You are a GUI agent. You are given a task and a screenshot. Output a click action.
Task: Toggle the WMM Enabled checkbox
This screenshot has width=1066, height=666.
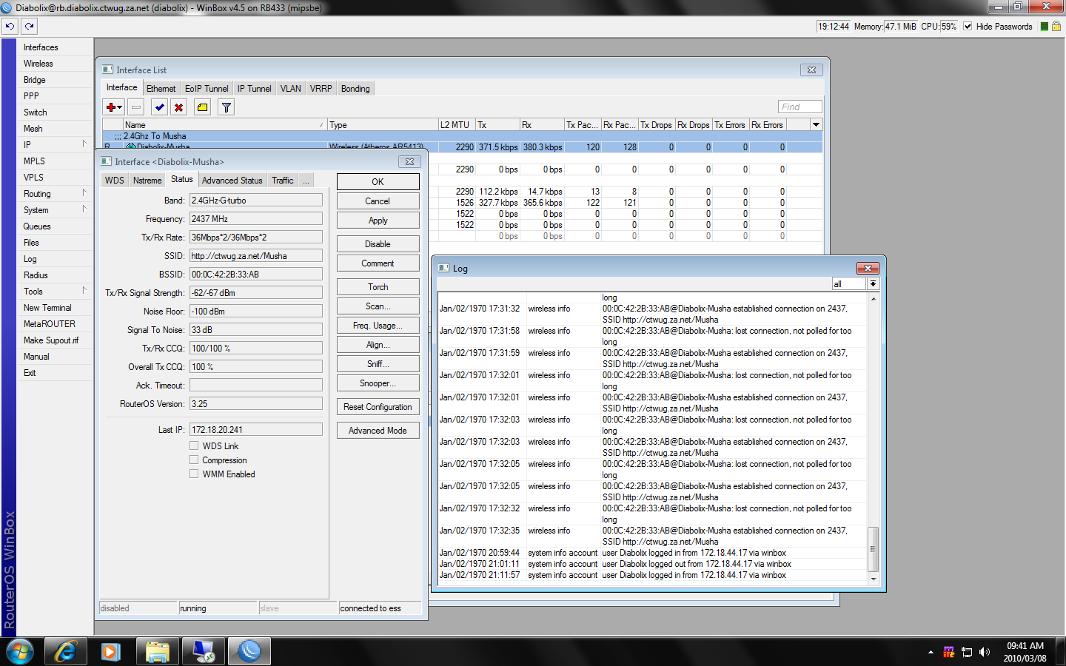point(194,474)
